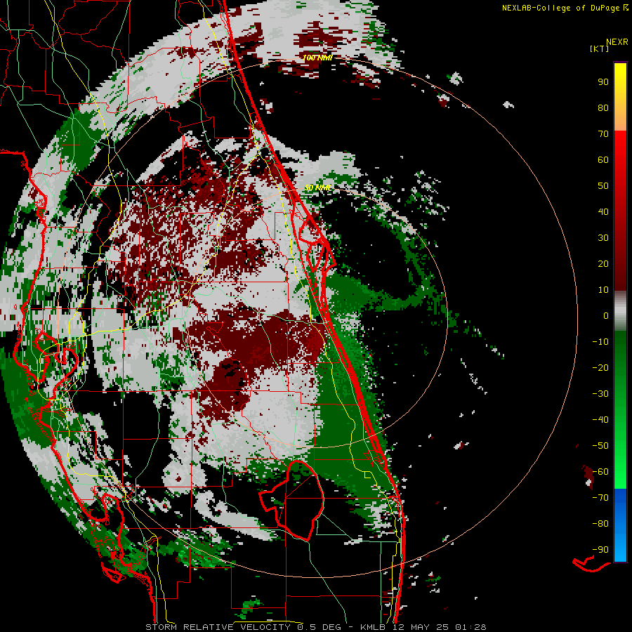Select the 50 NMI range ring label
The image size is (632, 632).
317,187
